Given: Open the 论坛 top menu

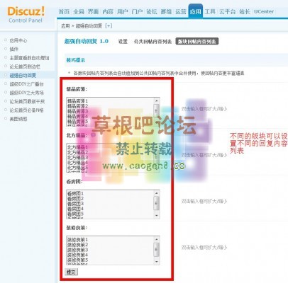Looking at the screenshot, I should click(152, 11).
